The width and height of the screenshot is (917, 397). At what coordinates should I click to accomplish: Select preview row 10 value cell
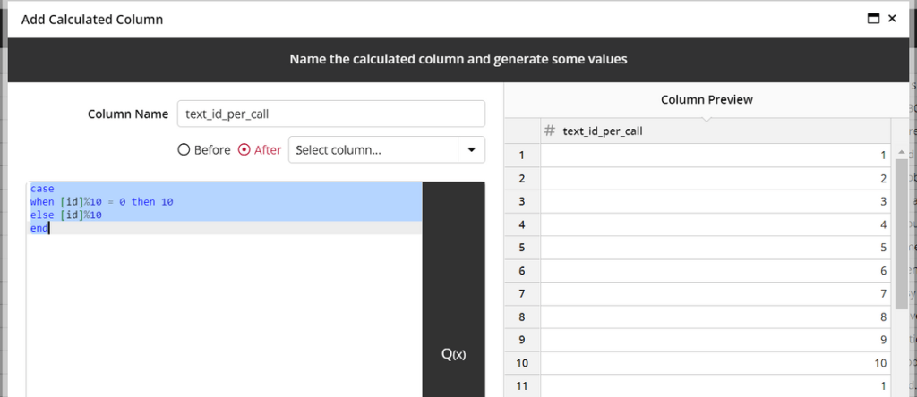tap(716, 363)
